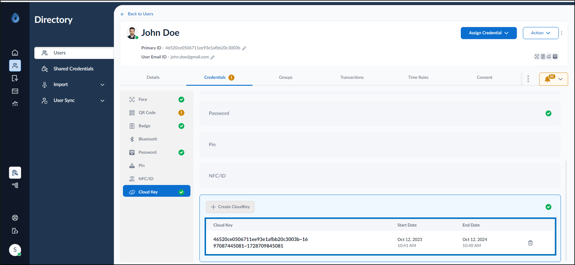This screenshot has height=265, width=575.
Task: Click the cloud key value 46520ce...845081
Action: coord(261,243)
